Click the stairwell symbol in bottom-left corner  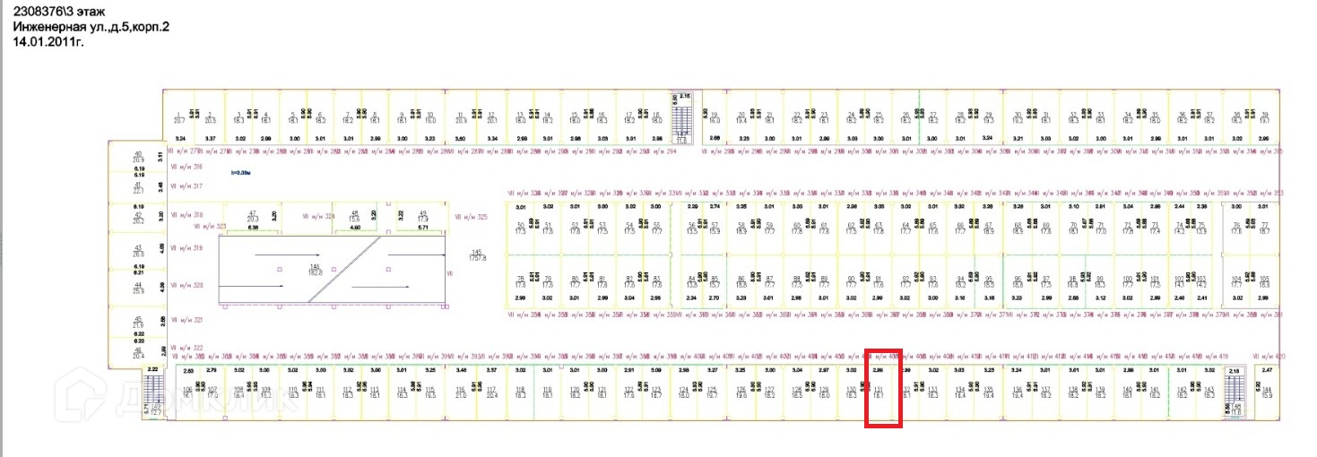click(152, 391)
